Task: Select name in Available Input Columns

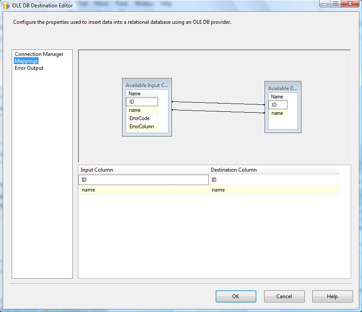Action: point(142,110)
